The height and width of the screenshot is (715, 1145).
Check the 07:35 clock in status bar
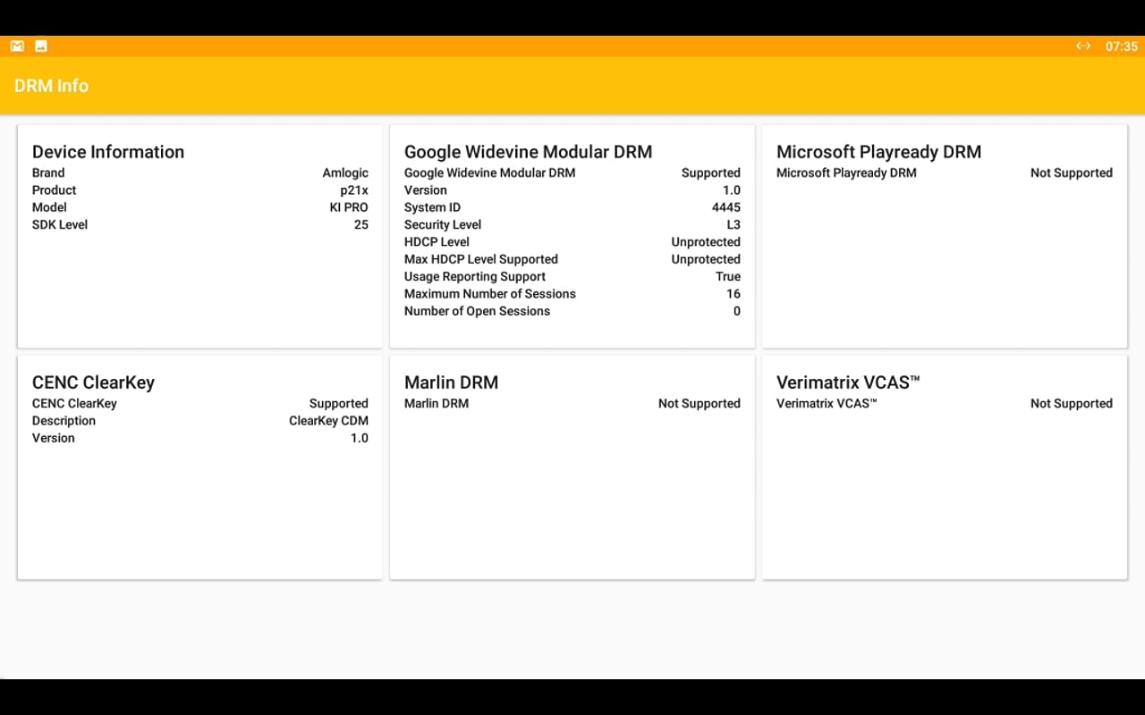pos(1121,46)
